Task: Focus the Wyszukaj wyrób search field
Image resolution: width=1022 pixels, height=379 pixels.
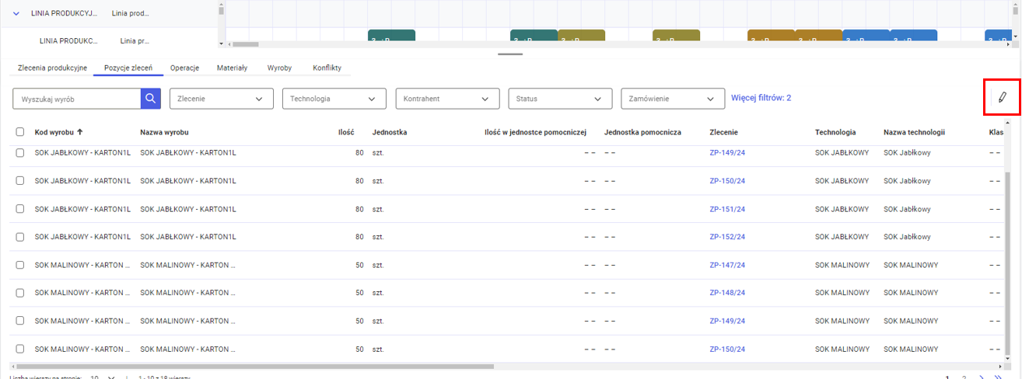Action: (76, 99)
